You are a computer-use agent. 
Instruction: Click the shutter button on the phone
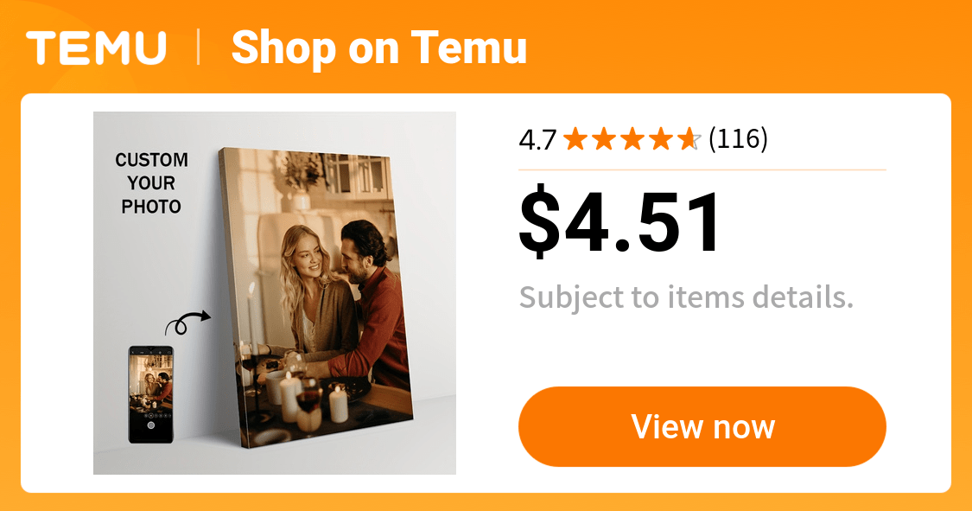tap(150, 425)
